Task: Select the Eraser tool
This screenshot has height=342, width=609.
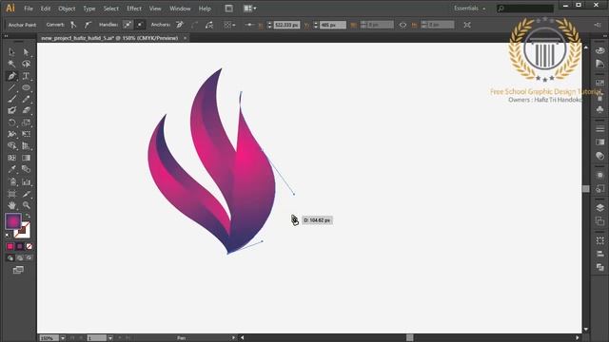Action: click(26, 110)
